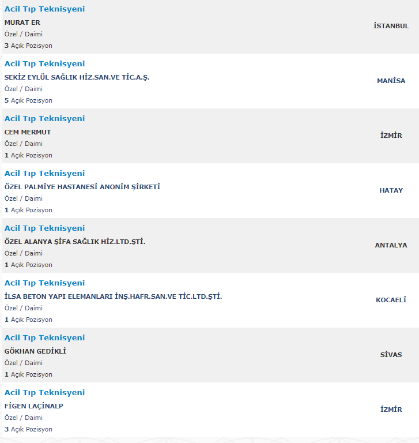The height and width of the screenshot is (443, 419).
Task: Open the job link for ÖZEL ALANYA ŞİFA
Action: pyautogui.click(x=44, y=228)
